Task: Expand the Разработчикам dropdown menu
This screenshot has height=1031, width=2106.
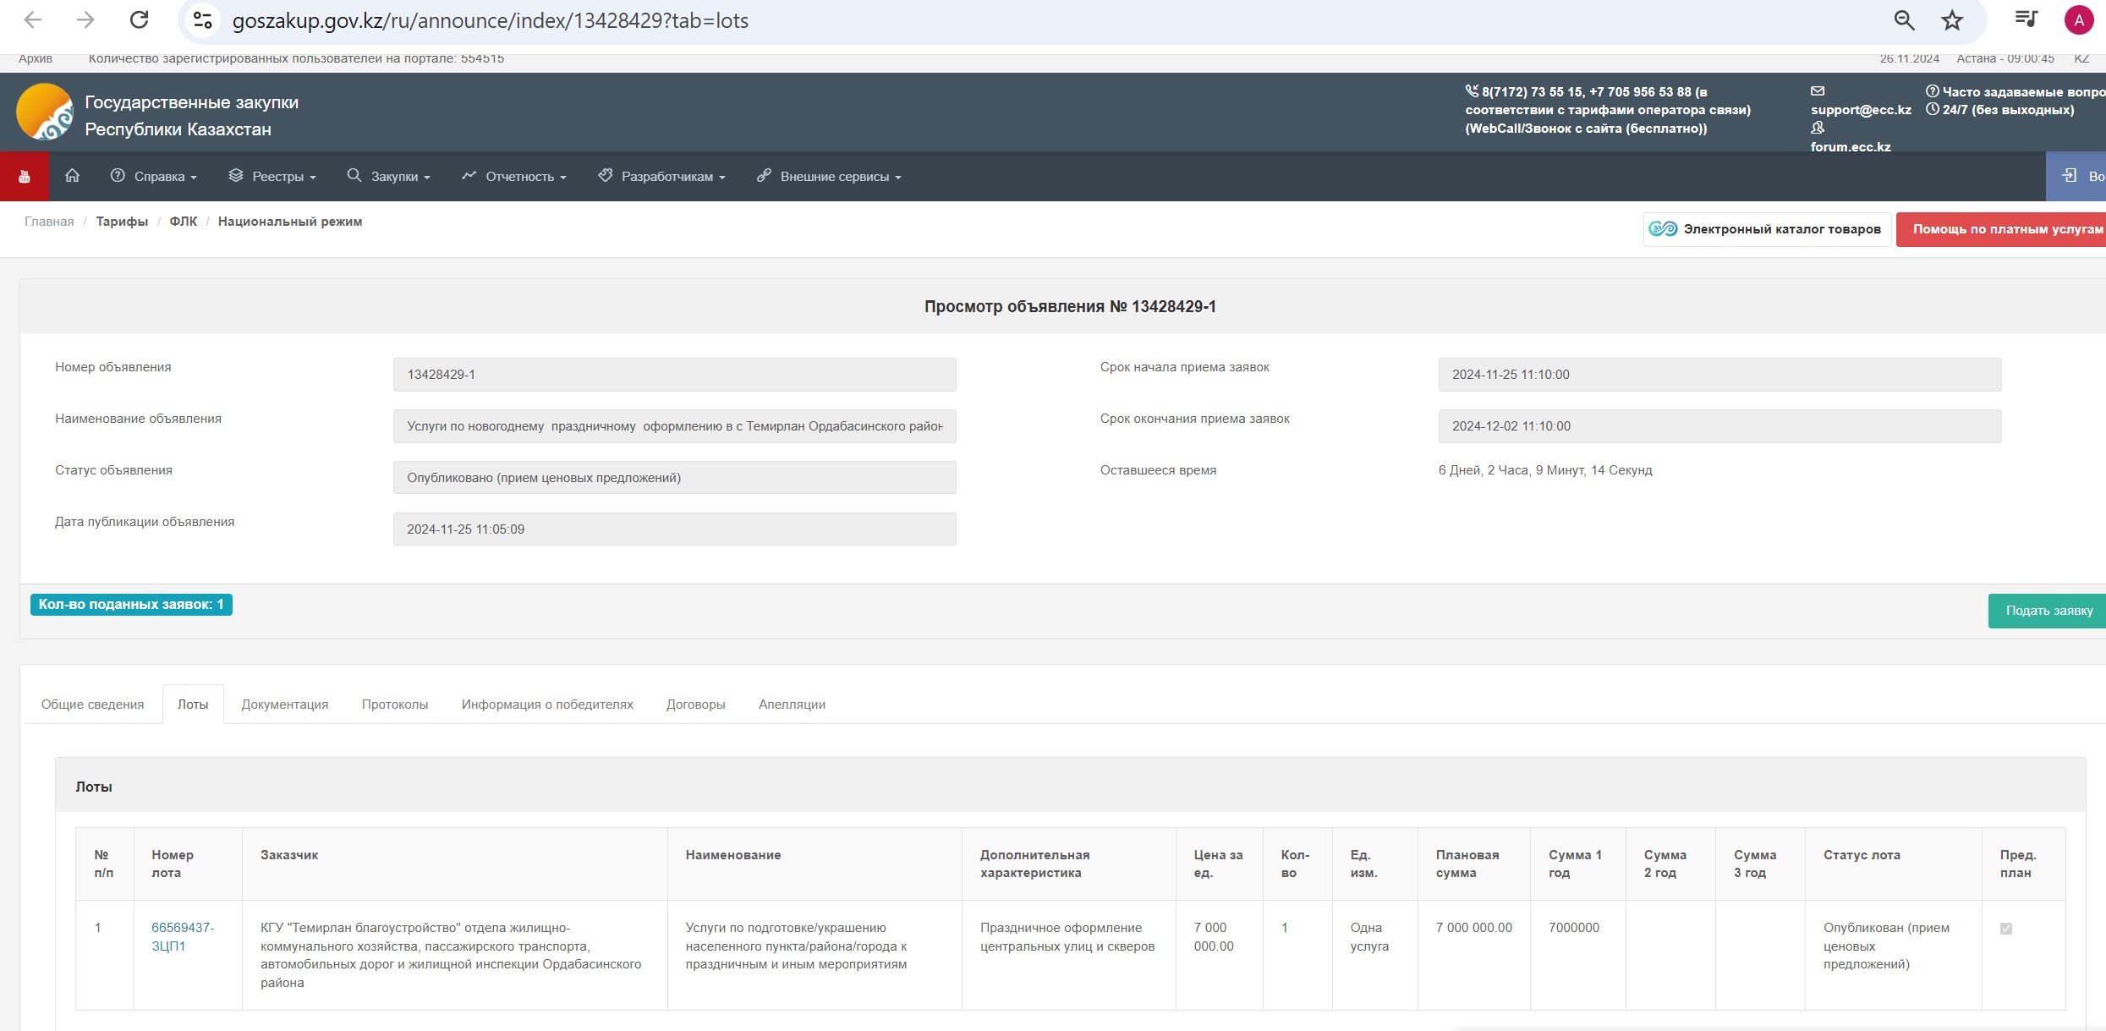Action: [x=661, y=176]
